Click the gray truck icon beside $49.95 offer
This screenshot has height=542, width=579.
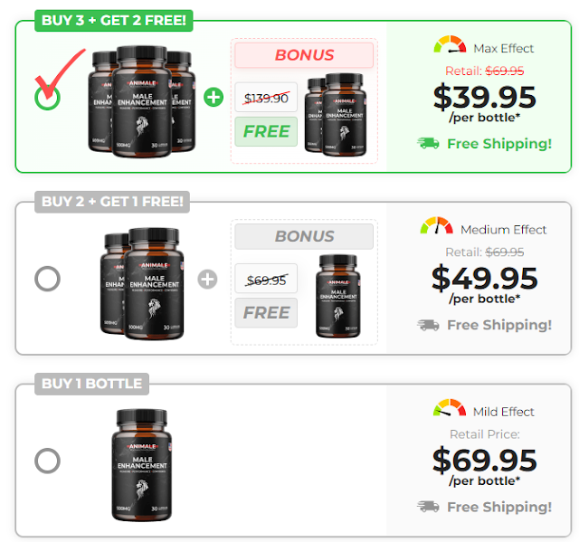pos(428,325)
